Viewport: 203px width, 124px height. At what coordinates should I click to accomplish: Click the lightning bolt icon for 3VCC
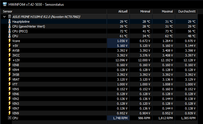coord(9,55)
